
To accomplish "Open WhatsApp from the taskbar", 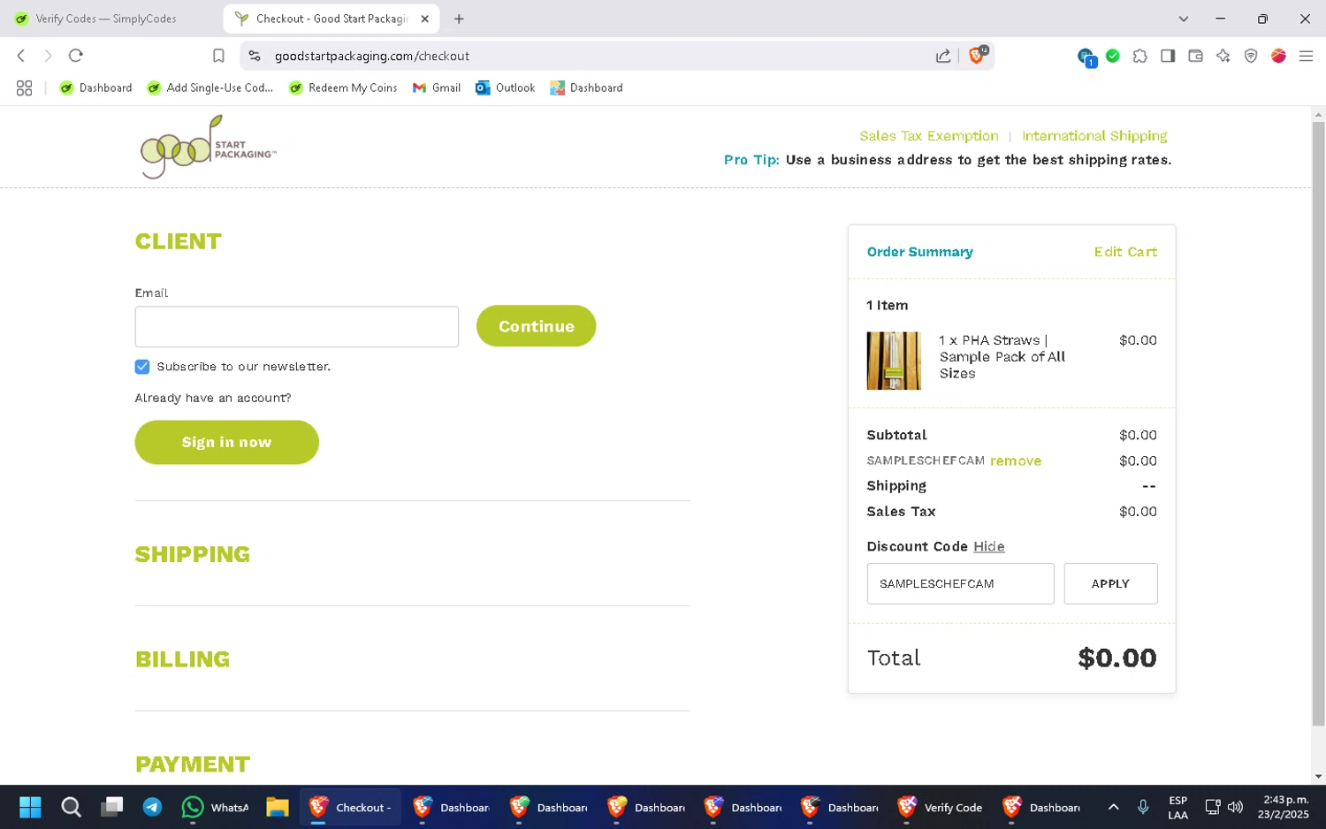I will tap(215, 808).
